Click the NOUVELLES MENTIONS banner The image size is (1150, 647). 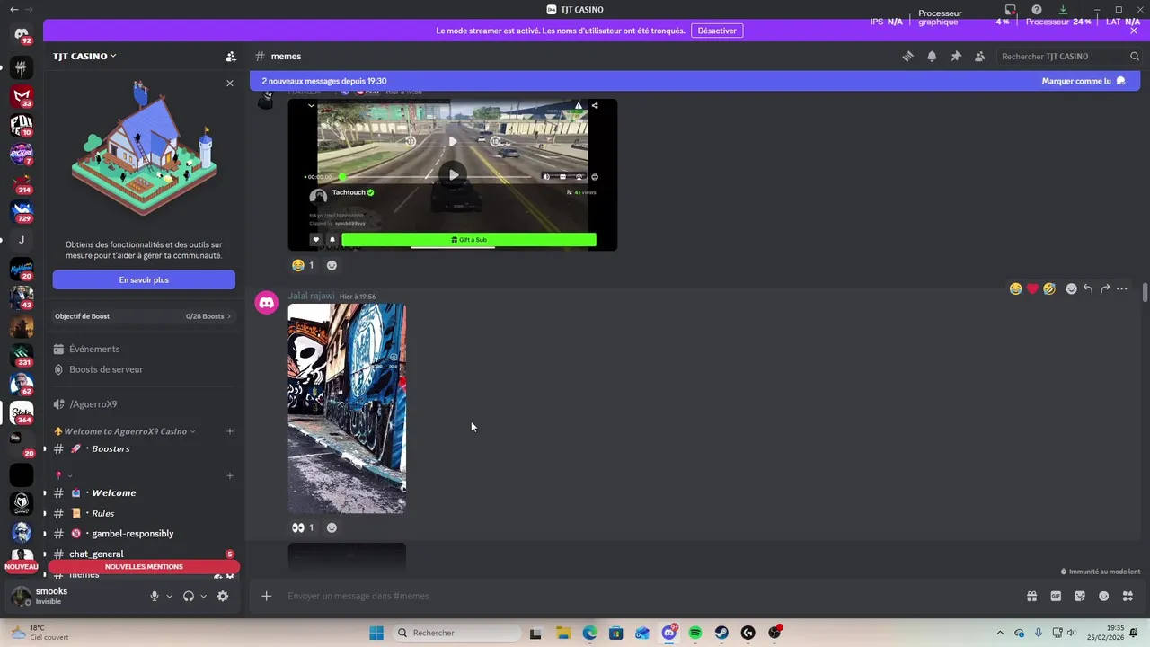pyautogui.click(x=144, y=567)
